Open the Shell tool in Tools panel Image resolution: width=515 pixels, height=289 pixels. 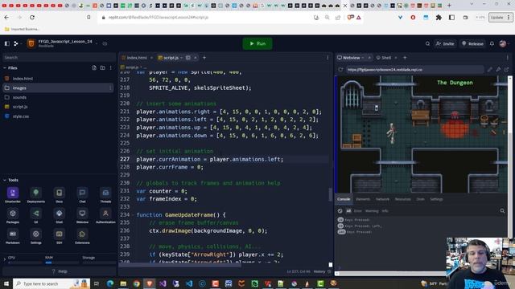click(x=59, y=216)
